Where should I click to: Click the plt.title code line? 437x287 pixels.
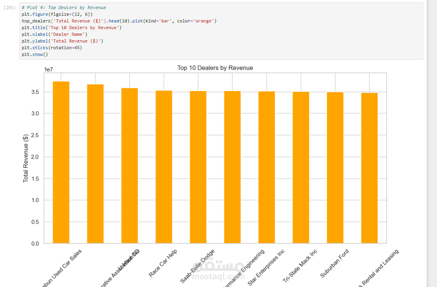[x=72, y=28]
